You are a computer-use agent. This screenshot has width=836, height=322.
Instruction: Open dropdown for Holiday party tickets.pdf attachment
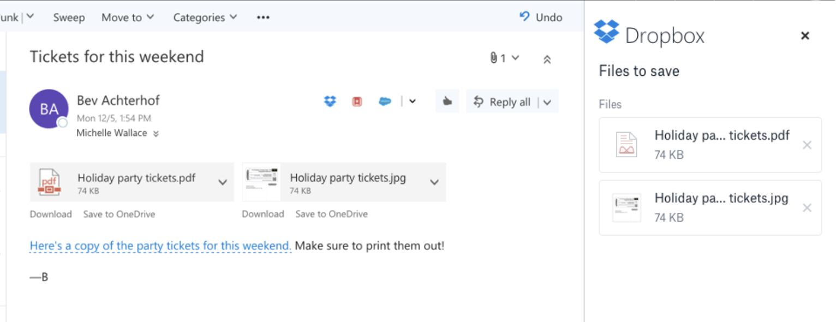[x=223, y=182]
